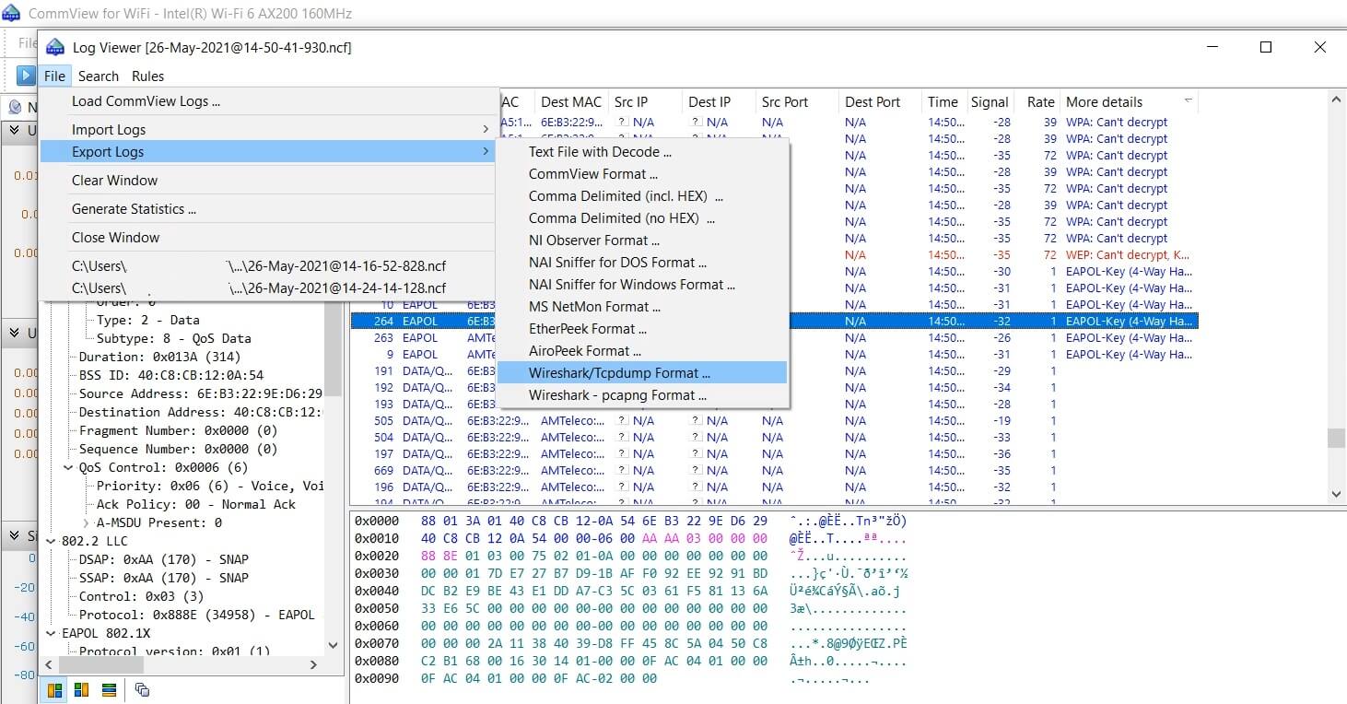The image size is (1347, 704).
Task: Choose Load CommView Logs
Action: tap(268, 101)
